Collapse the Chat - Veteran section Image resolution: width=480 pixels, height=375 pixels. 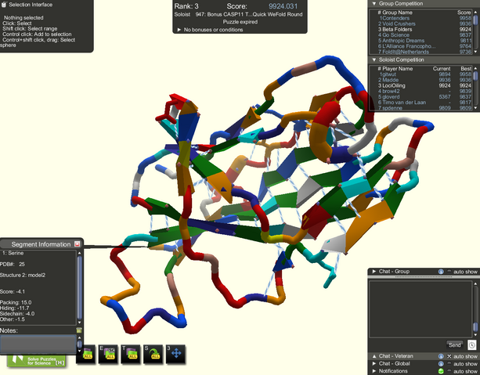(374, 356)
